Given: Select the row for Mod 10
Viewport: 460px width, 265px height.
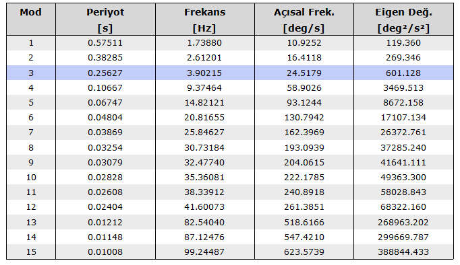Looking at the screenshot, I should (x=230, y=178).
